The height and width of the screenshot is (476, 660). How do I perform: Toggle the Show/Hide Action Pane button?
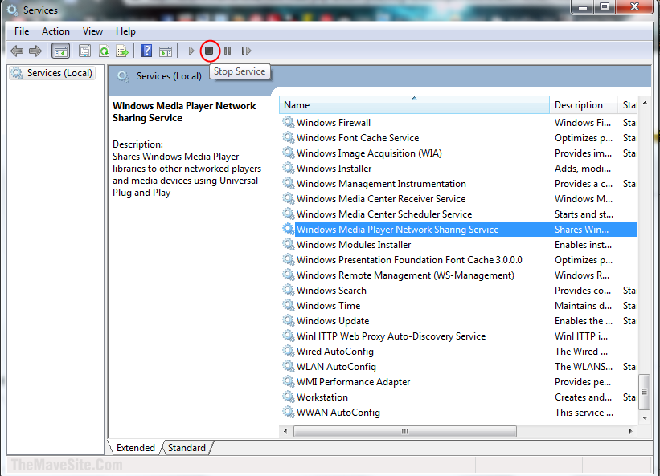[166, 51]
